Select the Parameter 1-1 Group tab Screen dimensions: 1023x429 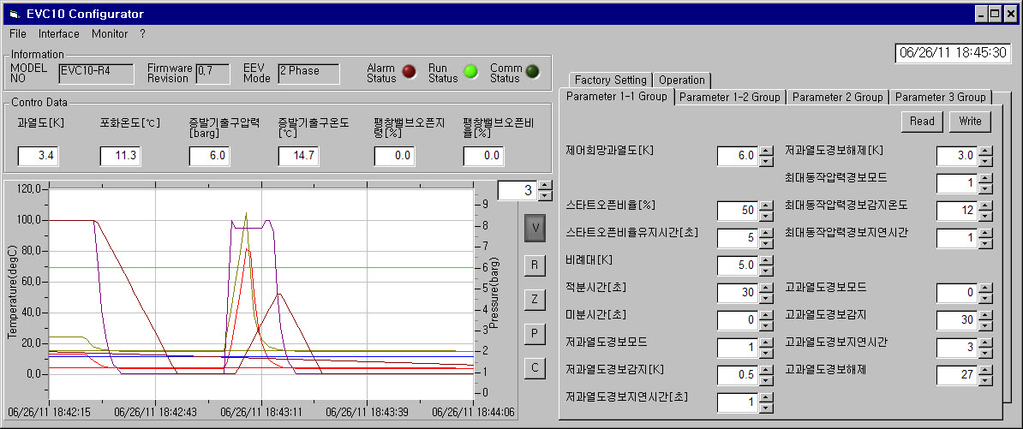(x=617, y=97)
